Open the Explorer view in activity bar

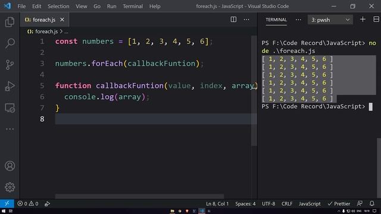(10, 22)
